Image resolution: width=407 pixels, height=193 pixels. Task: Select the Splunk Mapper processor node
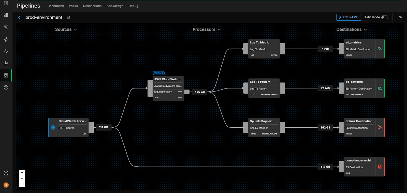[264, 127]
